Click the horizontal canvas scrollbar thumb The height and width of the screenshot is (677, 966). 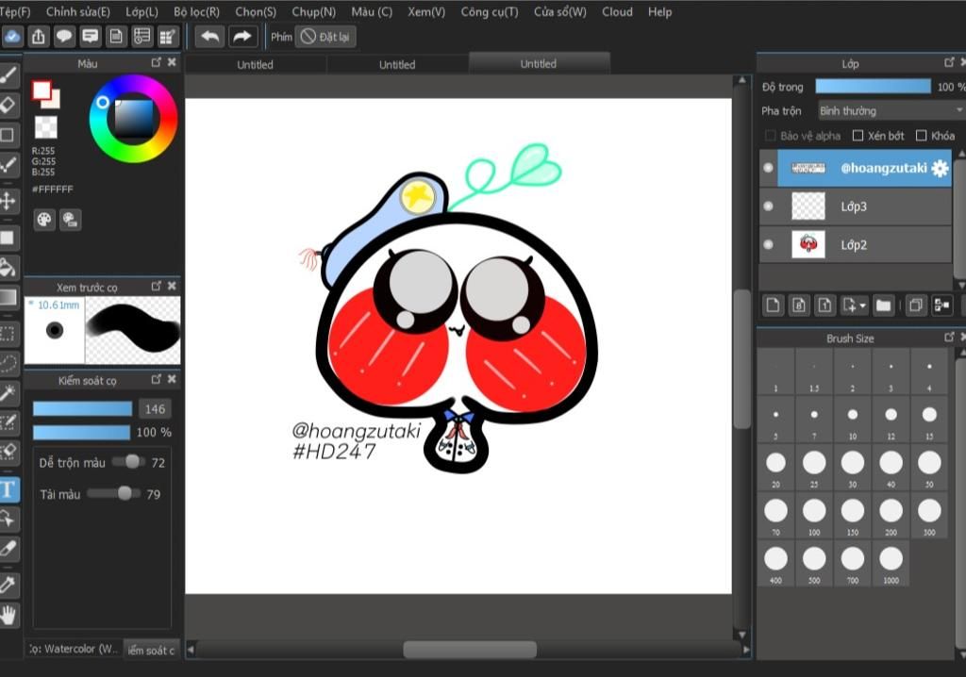[470, 650]
